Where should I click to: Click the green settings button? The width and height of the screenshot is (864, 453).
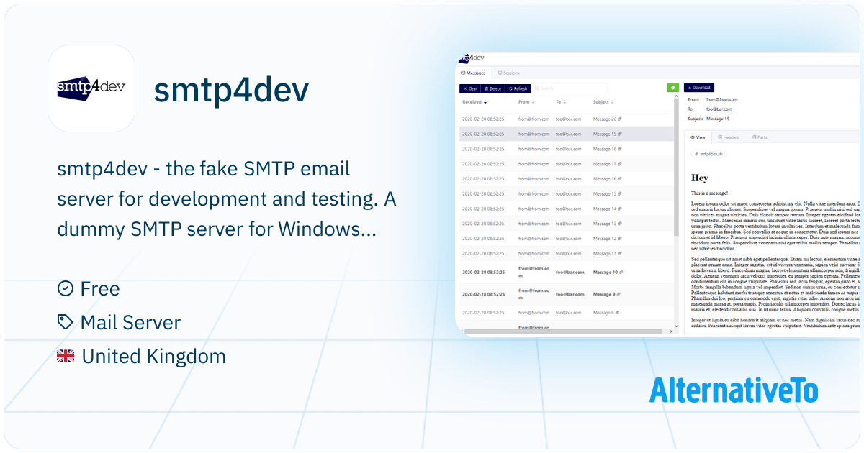(x=673, y=88)
